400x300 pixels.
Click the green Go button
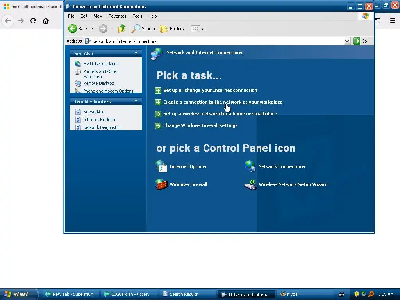coord(360,41)
